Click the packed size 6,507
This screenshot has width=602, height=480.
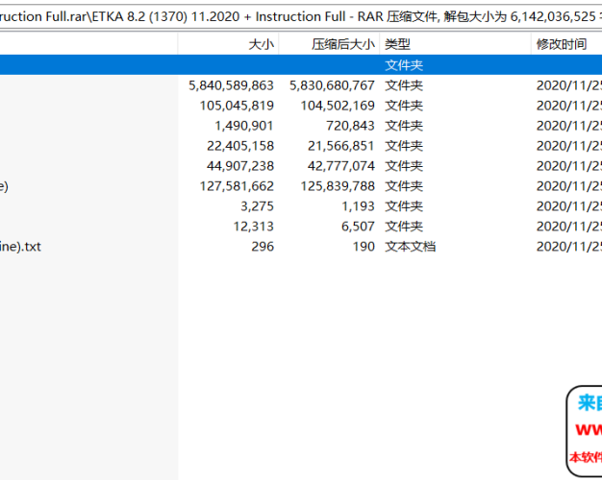(358, 227)
